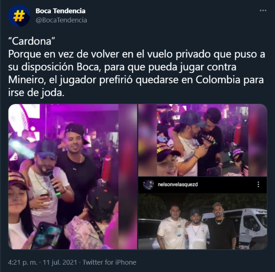The image size is (275, 272).
Task: Click the word Mineiro in tweet text
Action: [26, 80]
